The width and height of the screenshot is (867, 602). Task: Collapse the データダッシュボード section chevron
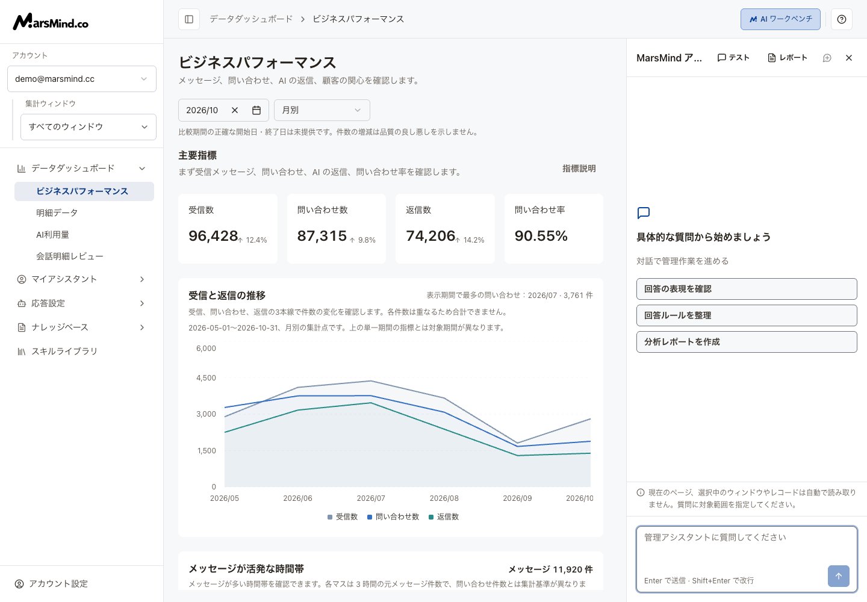(x=142, y=169)
